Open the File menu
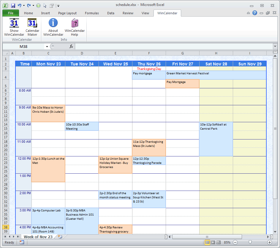This screenshot has width=280, height=248. coord(10,13)
